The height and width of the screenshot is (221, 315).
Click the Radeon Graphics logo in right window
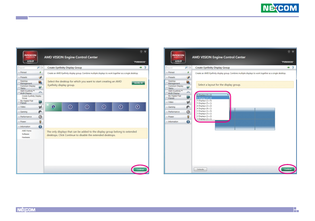[x=178, y=57]
